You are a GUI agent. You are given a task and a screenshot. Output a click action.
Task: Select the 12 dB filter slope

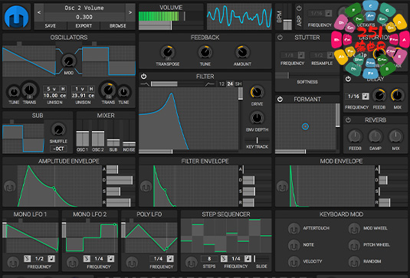(x=221, y=84)
